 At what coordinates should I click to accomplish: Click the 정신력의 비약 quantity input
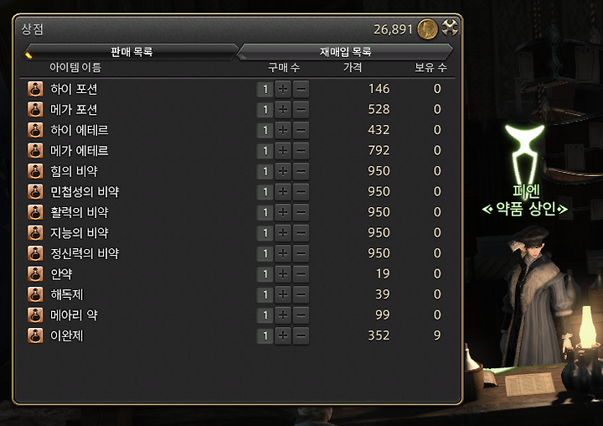pos(265,253)
